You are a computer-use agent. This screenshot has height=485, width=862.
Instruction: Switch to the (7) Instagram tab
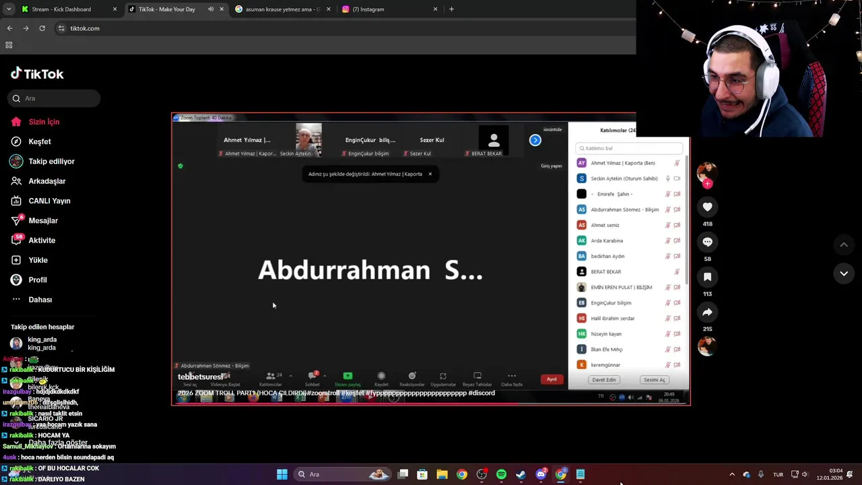(389, 9)
